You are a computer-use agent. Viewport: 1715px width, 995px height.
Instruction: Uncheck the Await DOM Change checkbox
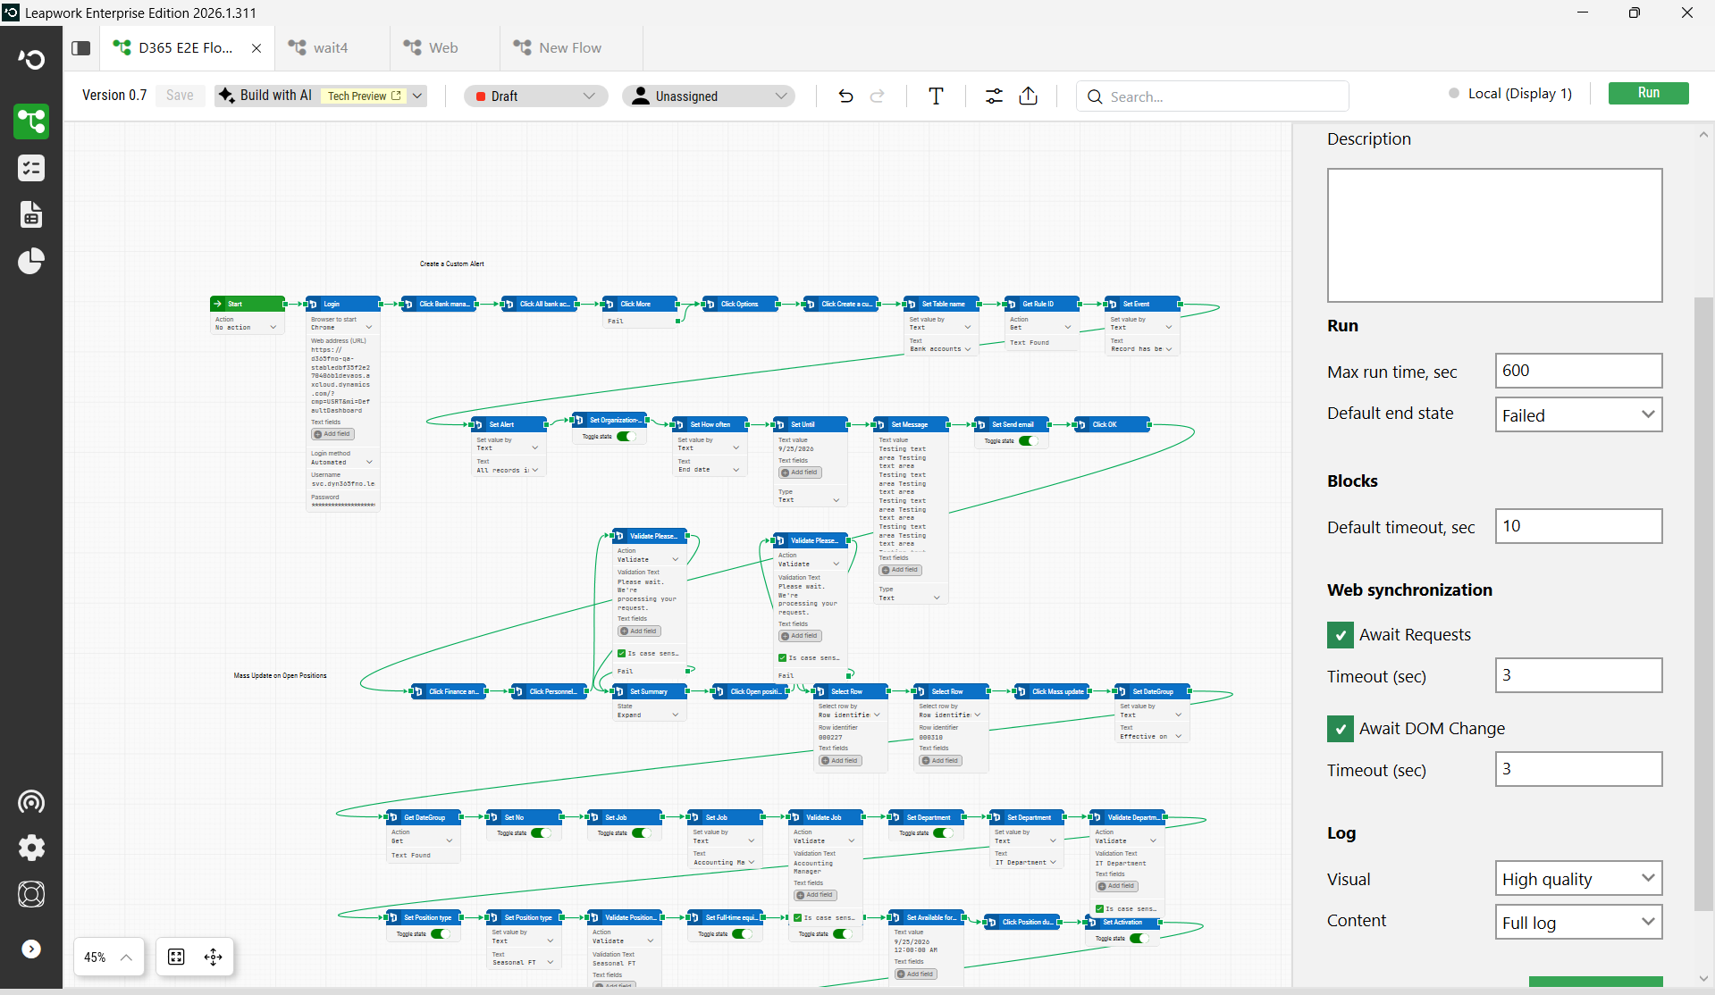[1340, 729]
